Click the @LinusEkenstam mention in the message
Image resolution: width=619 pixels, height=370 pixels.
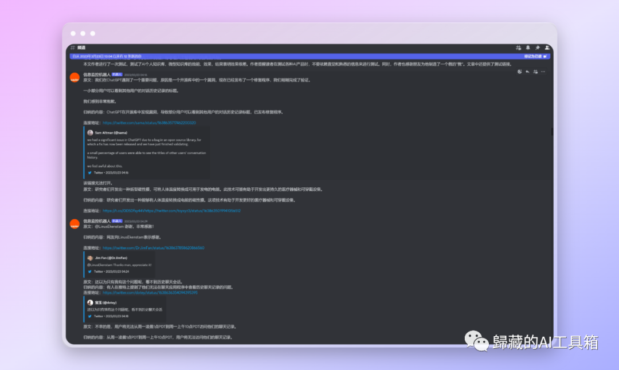point(109,226)
